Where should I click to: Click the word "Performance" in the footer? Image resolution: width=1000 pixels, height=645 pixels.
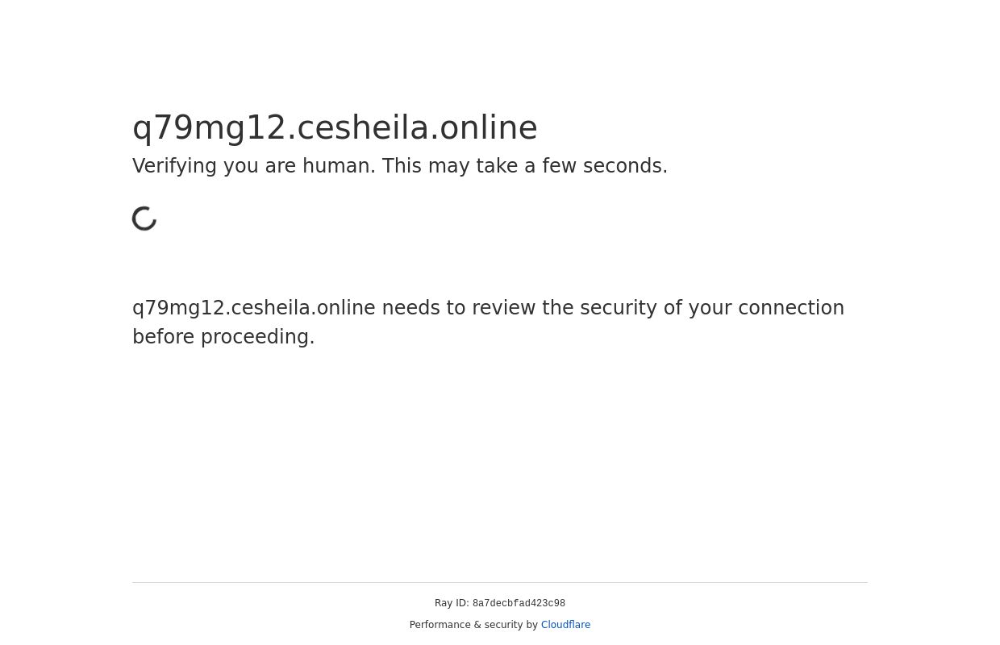442,625
